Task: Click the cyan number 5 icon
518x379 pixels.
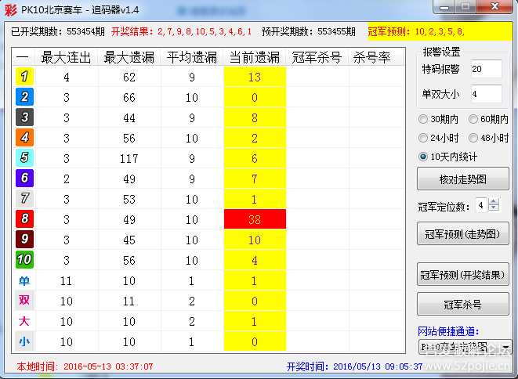Action: [24, 158]
